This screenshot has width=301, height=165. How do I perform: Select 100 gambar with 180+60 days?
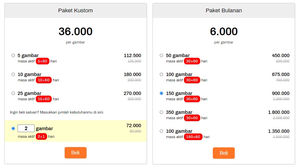click(161, 131)
